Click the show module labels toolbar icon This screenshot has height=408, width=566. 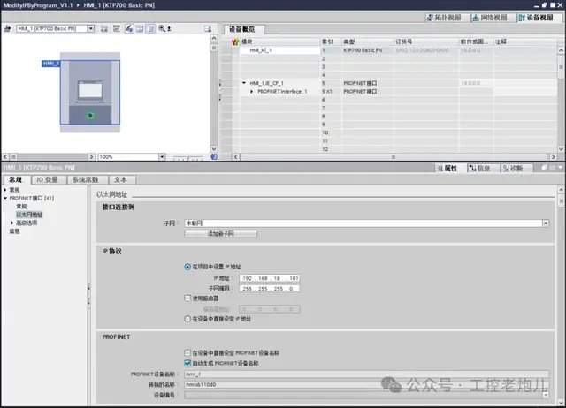pos(104,28)
